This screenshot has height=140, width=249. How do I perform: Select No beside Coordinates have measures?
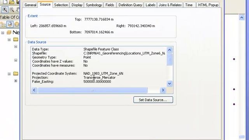point(86,65)
